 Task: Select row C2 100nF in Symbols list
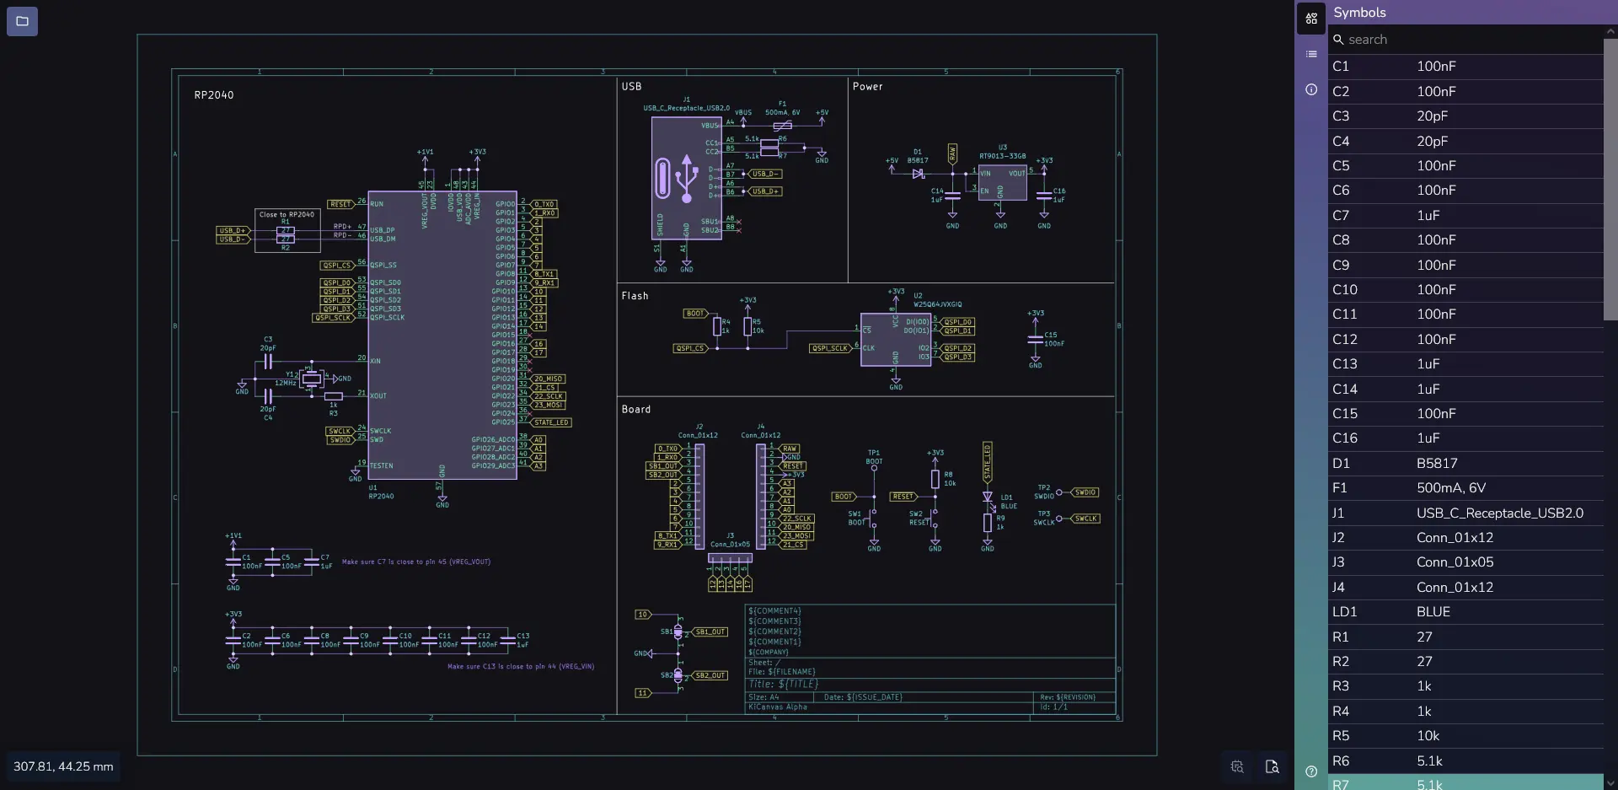(x=1465, y=91)
